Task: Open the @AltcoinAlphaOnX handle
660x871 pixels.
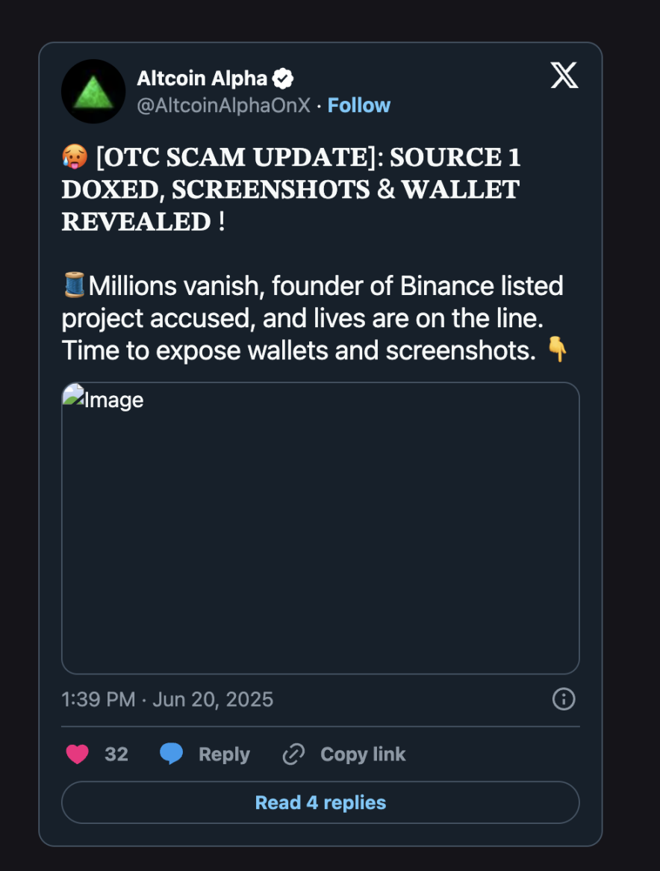Action: click(225, 105)
